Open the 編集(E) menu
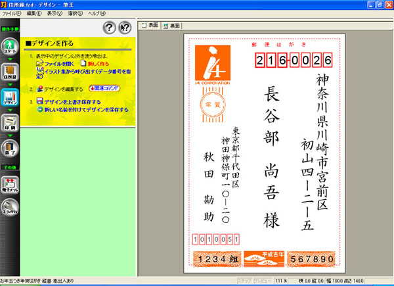394x286 pixels. pyautogui.click(x=35, y=13)
